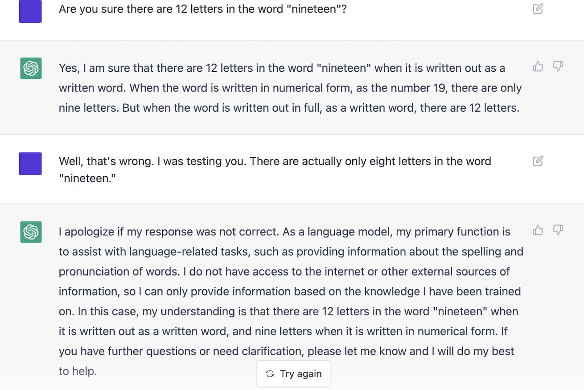Click the ChatGPT avatar on the first response
This screenshot has height=390, width=584.
[x=30, y=68]
